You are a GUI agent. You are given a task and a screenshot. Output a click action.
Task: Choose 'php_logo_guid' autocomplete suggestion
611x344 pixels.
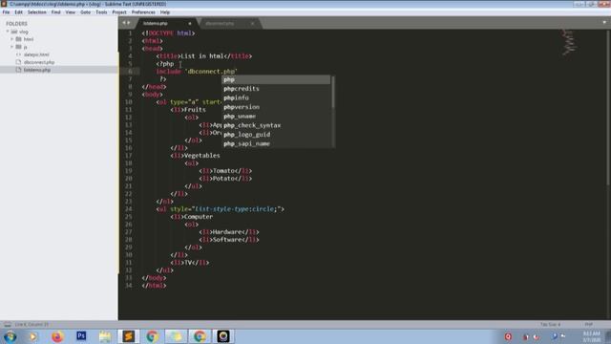click(276, 135)
